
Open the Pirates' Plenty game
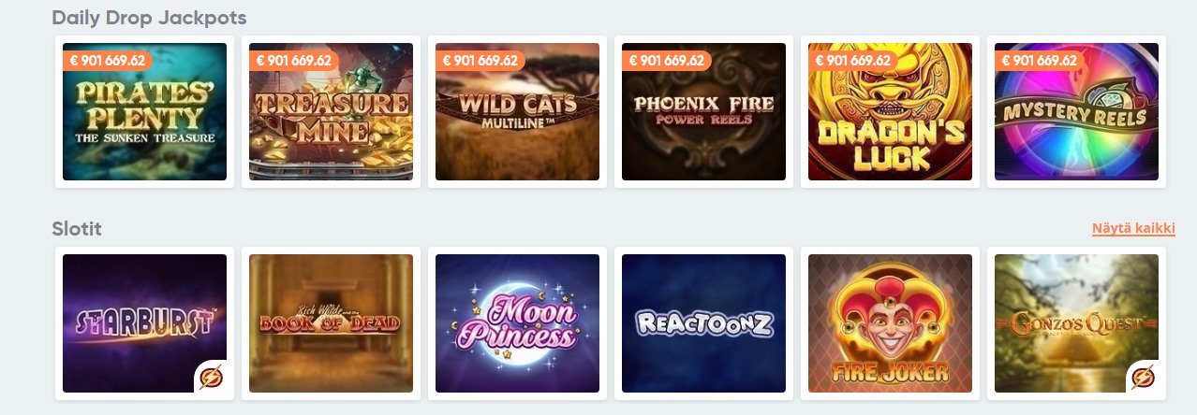pyautogui.click(x=144, y=112)
